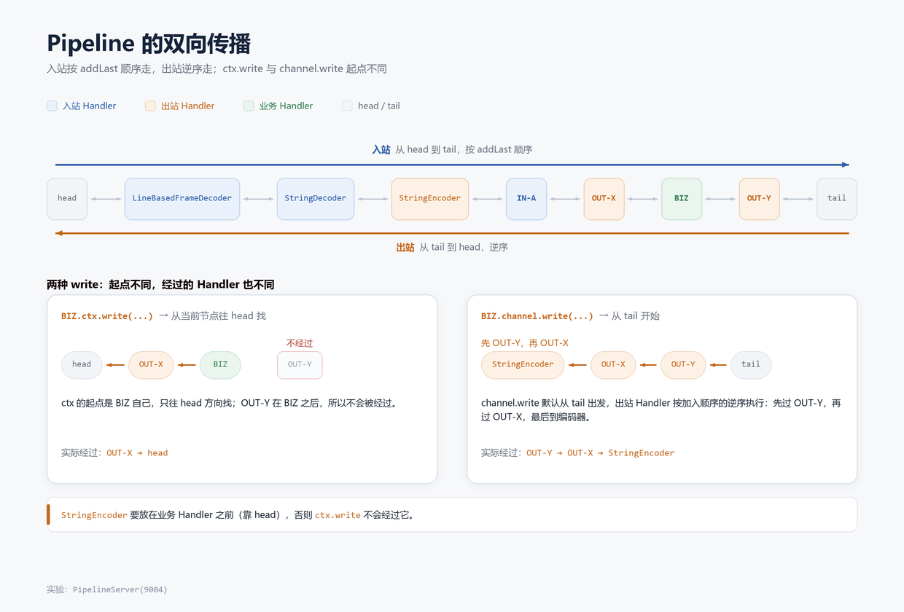The height and width of the screenshot is (612, 904).
Task: Click the head / tail legend label
Action: 379,106
